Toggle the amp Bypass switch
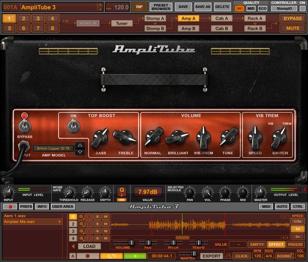This screenshot has width=308, height=262. click(22, 126)
